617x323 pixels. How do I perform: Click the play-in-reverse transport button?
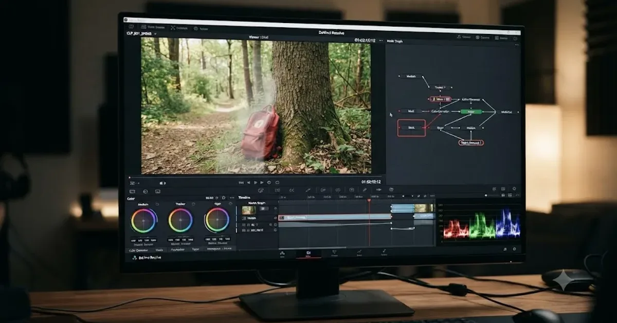248,183
